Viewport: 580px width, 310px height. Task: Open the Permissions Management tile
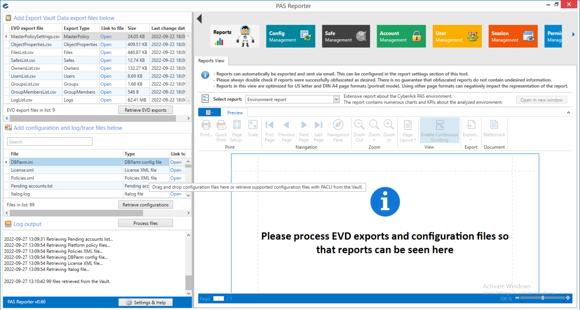pyautogui.click(x=553, y=36)
